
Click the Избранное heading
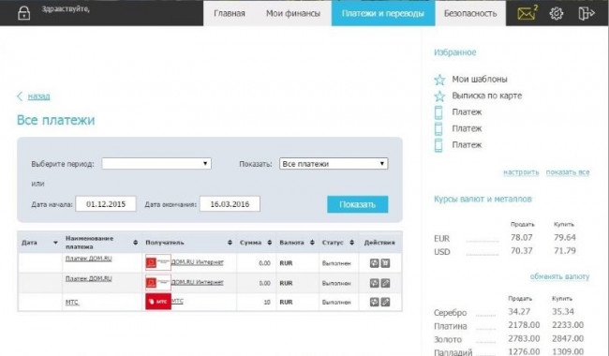[x=455, y=52]
